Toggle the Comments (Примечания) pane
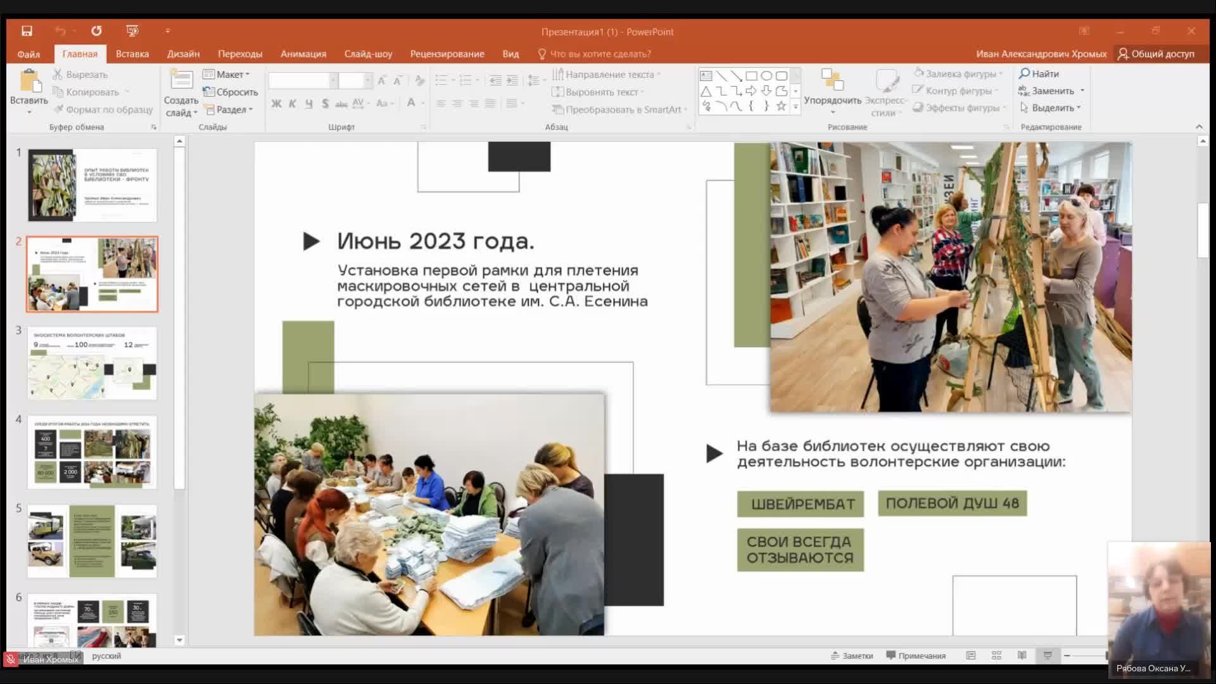Screen dimensions: 1216x684 click(916, 655)
